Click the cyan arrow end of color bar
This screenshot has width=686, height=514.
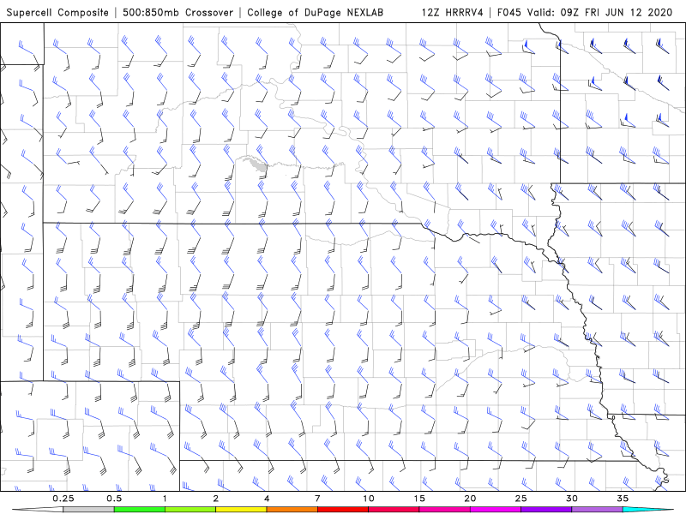pyautogui.click(x=647, y=510)
